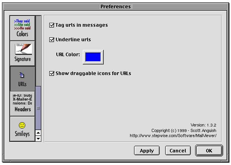
Task: Toggle Tag urls in messages checkbox
Action: pos(52,25)
